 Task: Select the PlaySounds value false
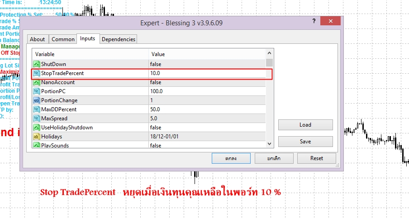156,146
